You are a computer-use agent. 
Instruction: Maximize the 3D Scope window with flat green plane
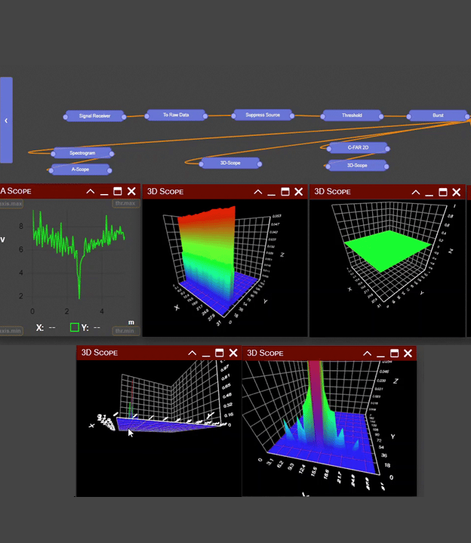coord(443,192)
